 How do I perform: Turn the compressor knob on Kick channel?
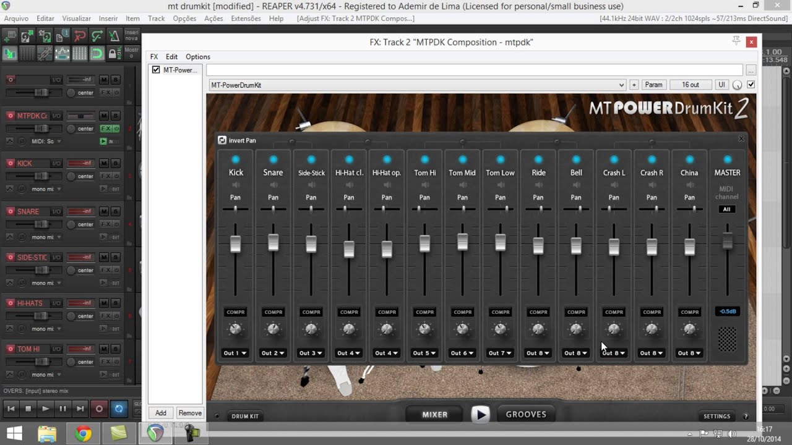coord(236,329)
